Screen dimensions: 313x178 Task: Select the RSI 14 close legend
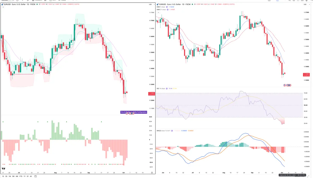[x=161, y=88]
